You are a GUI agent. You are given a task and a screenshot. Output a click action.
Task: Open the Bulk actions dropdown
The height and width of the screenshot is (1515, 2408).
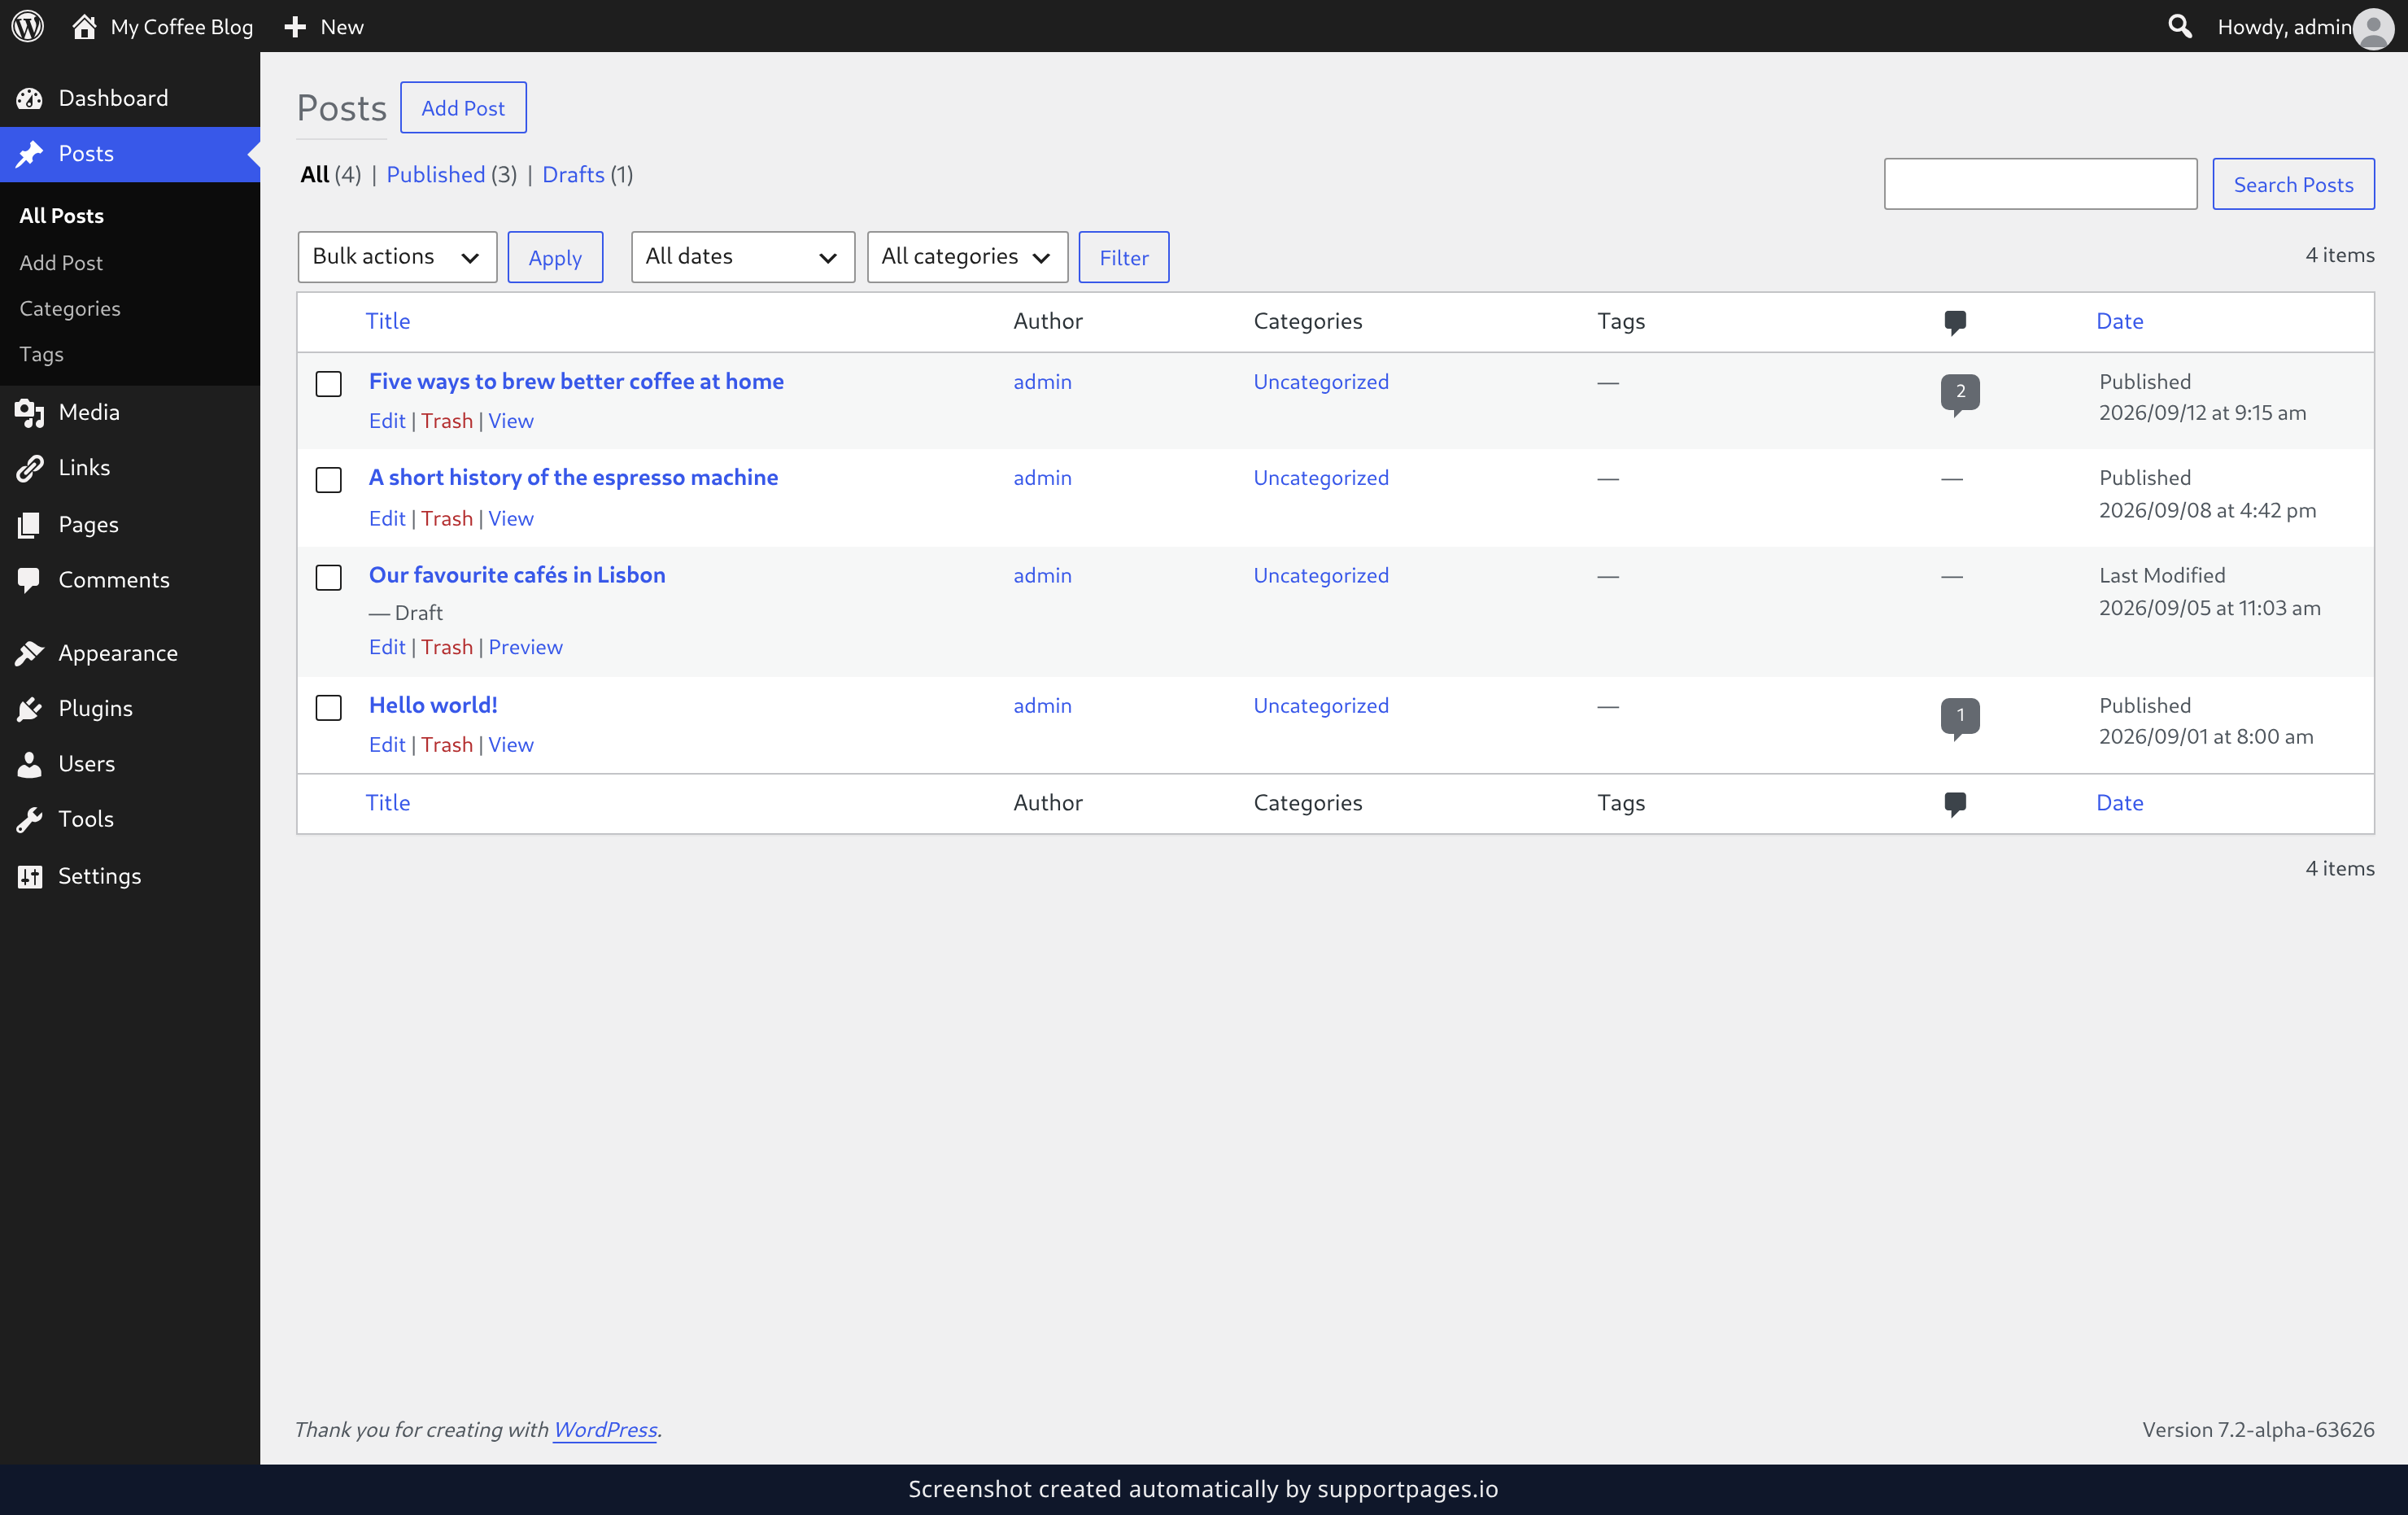coord(397,257)
